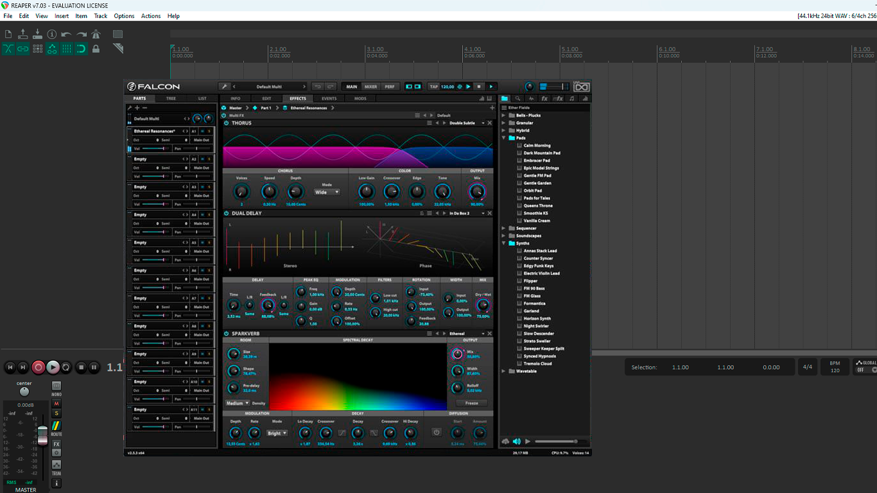This screenshot has width=877, height=493.
Task: Click UVI logo in Falcon header
Action: click(582, 87)
